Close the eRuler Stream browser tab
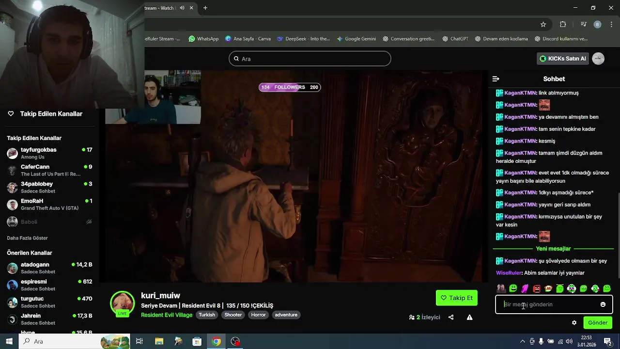620x349 pixels. [x=192, y=8]
